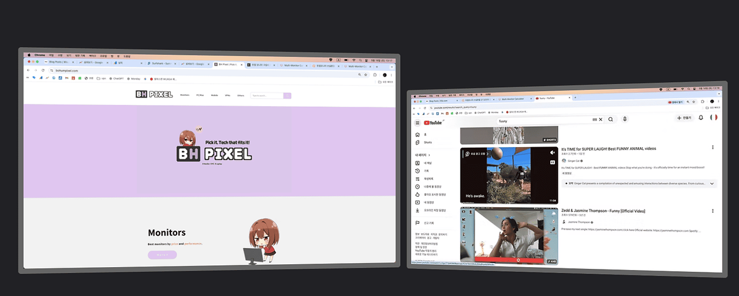Screen dimensions: 739x296
Task: Open more options for FUNNY ANIMAL video
Action: pos(712,148)
